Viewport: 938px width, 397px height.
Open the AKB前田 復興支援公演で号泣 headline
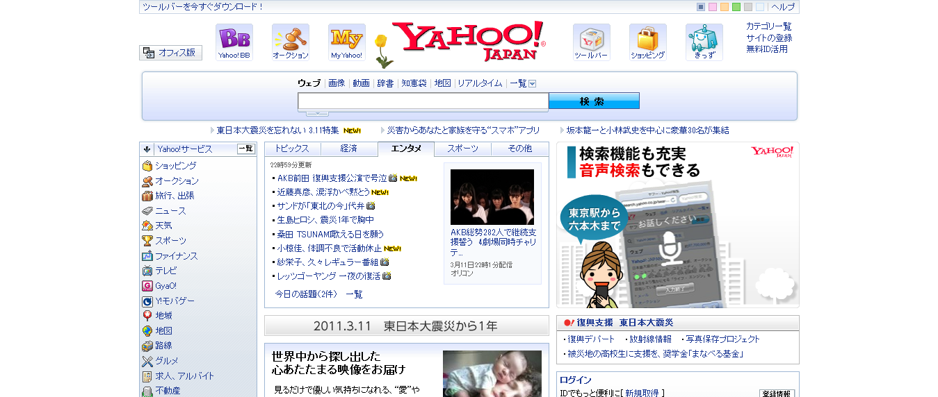[332, 178]
